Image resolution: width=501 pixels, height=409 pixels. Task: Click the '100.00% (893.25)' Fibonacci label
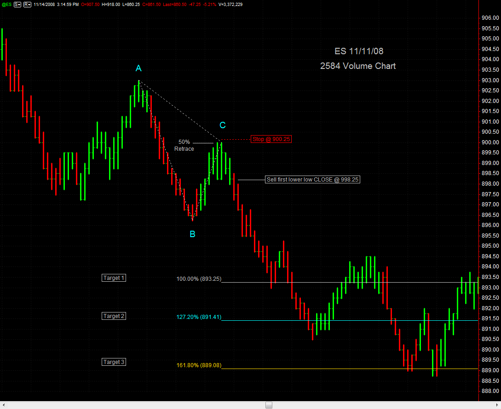pos(199,279)
